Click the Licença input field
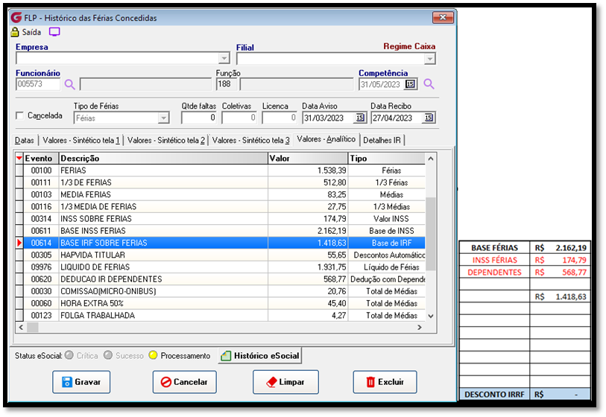606x417 pixels. (x=279, y=118)
